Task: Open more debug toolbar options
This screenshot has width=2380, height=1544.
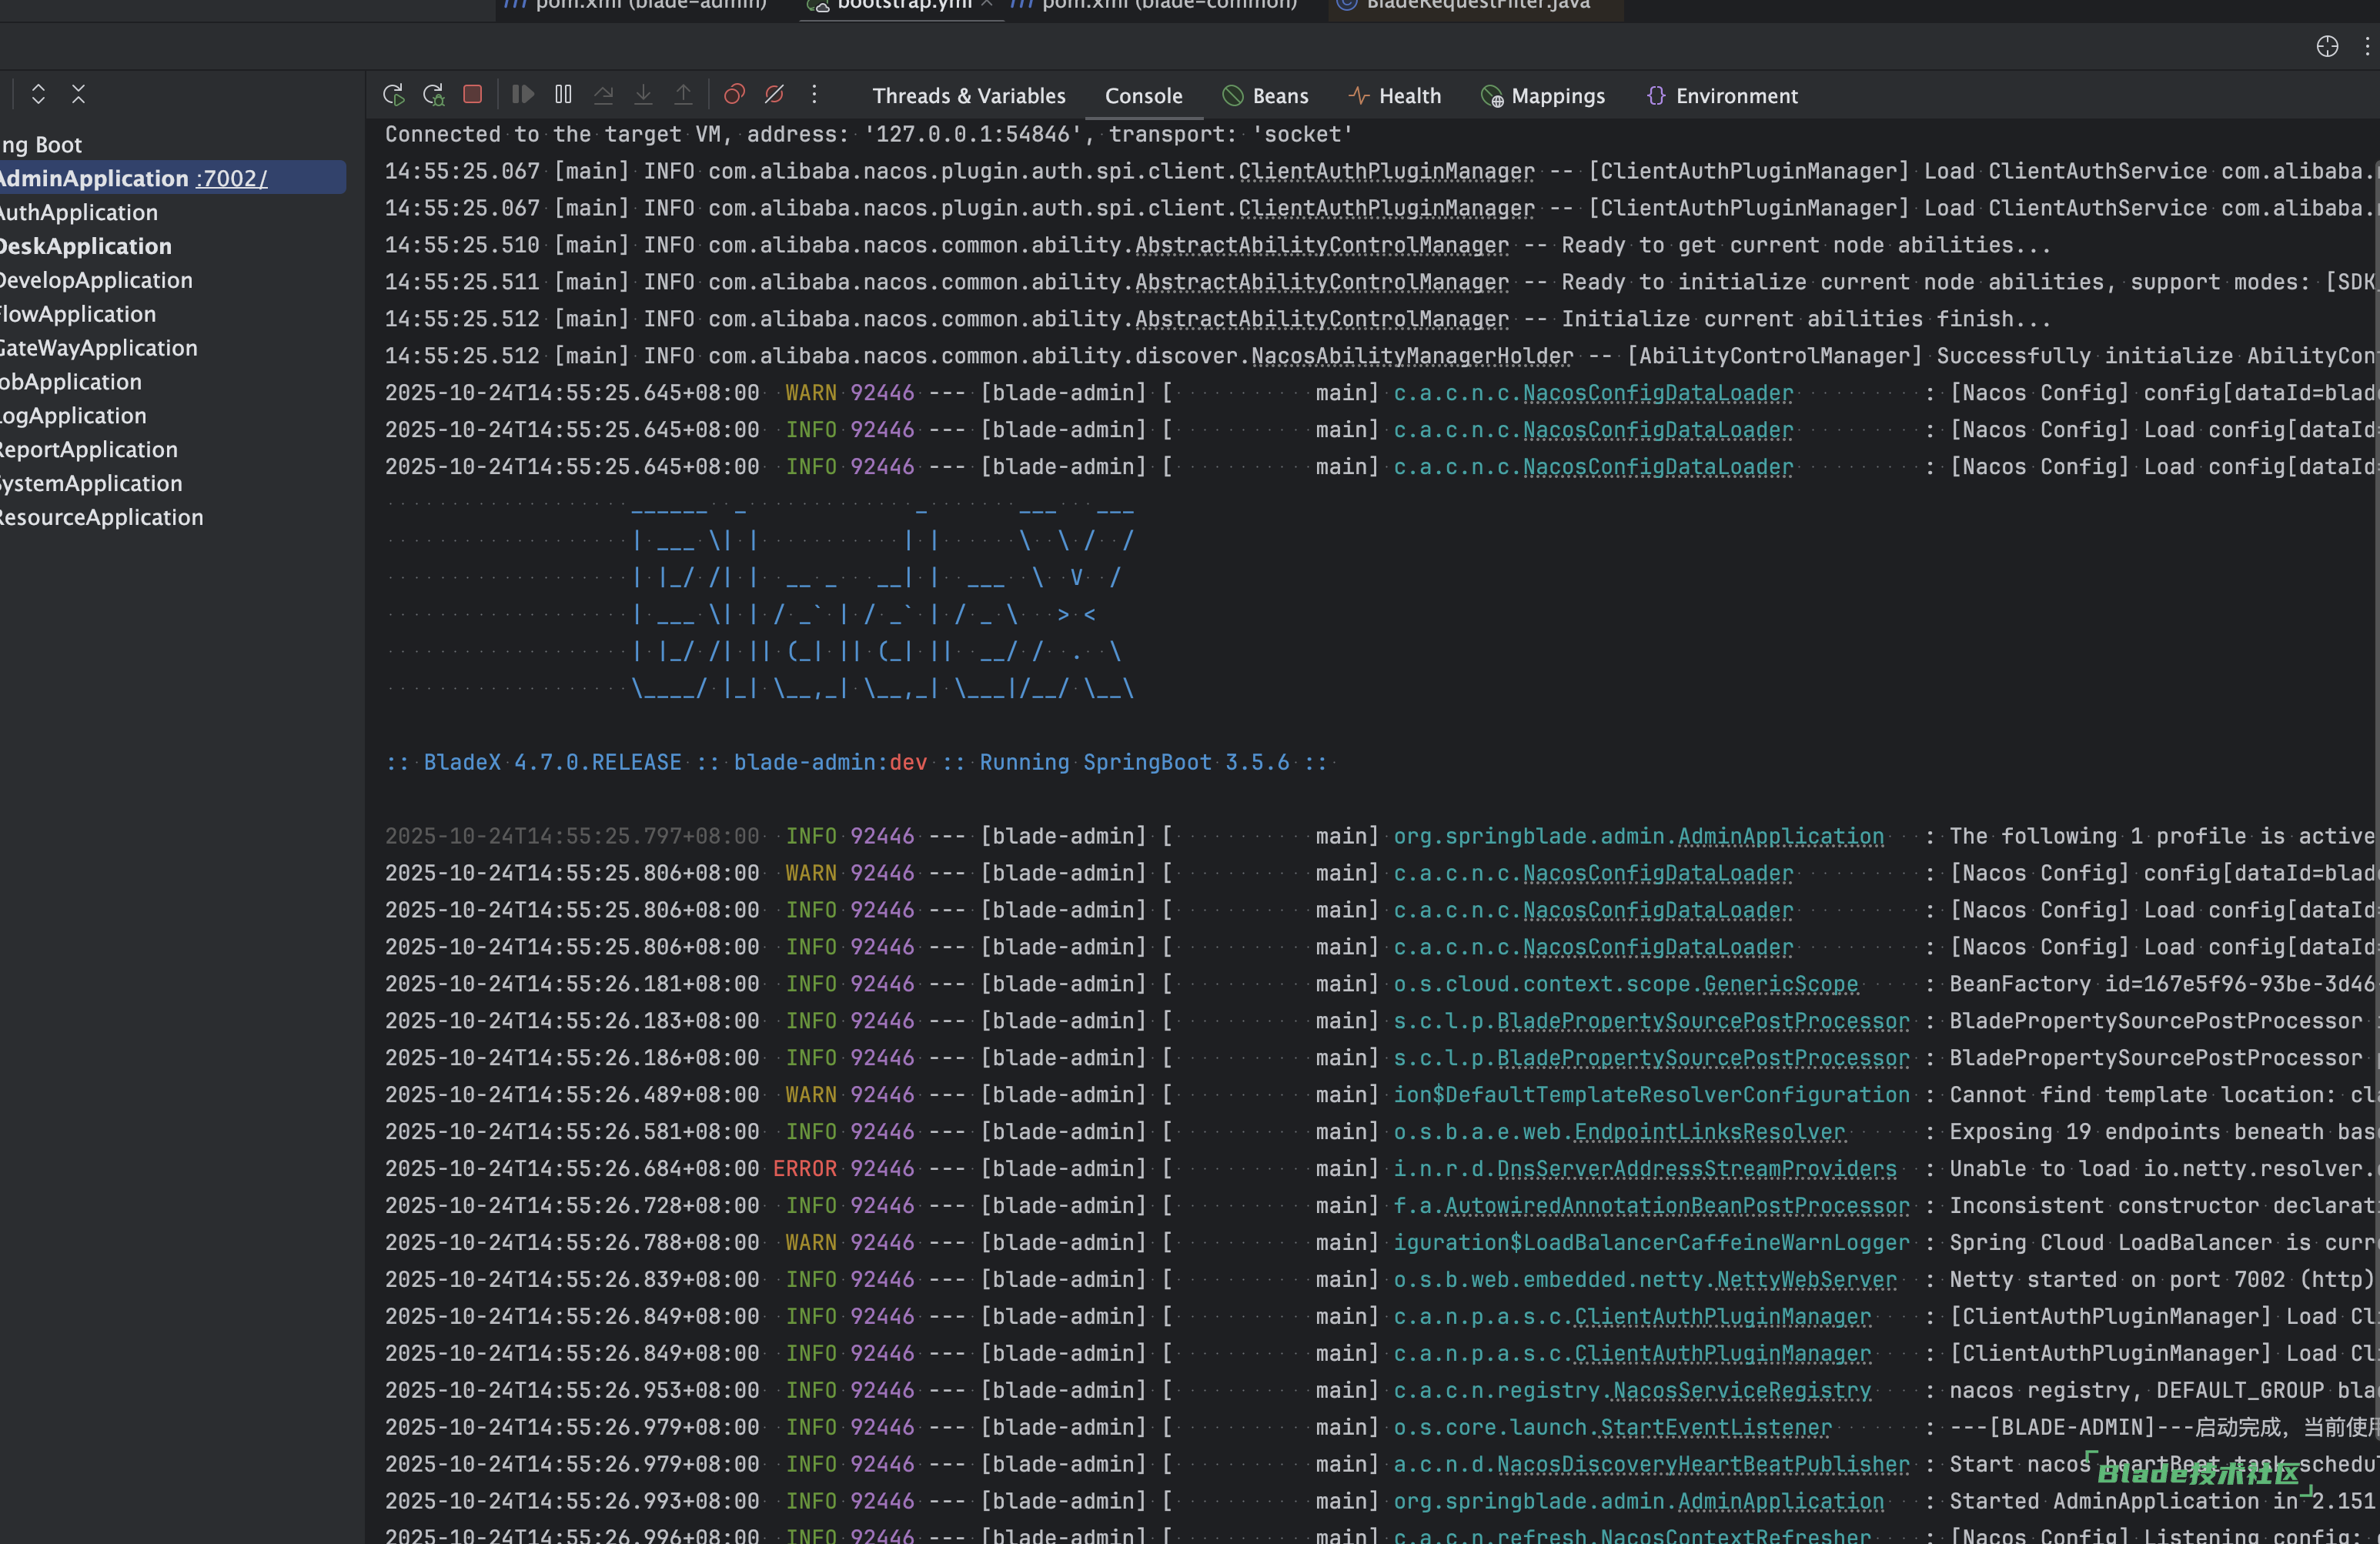Action: coord(814,94)
